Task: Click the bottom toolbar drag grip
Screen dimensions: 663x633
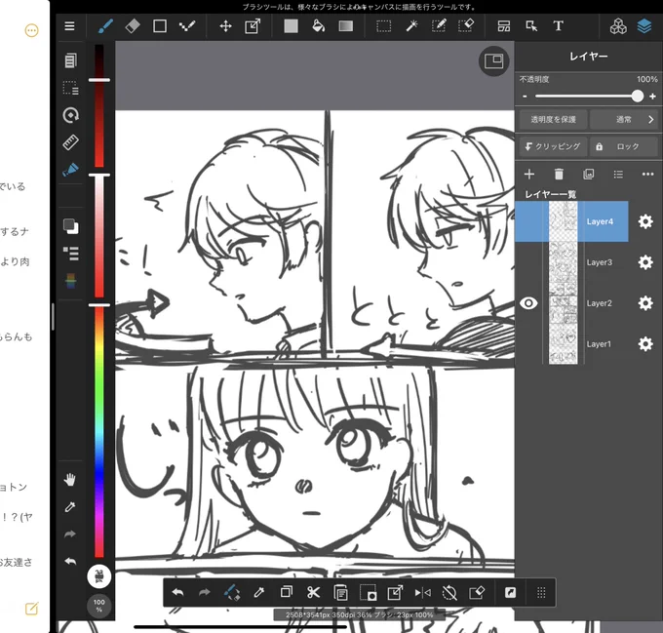Action: [541, 593]
